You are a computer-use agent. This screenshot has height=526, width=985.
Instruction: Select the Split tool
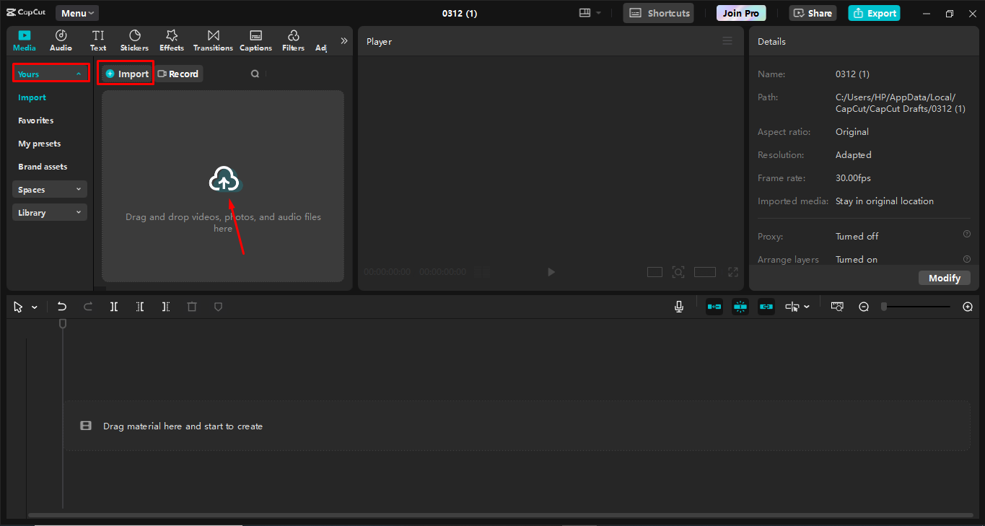click(x=113, y=306)
